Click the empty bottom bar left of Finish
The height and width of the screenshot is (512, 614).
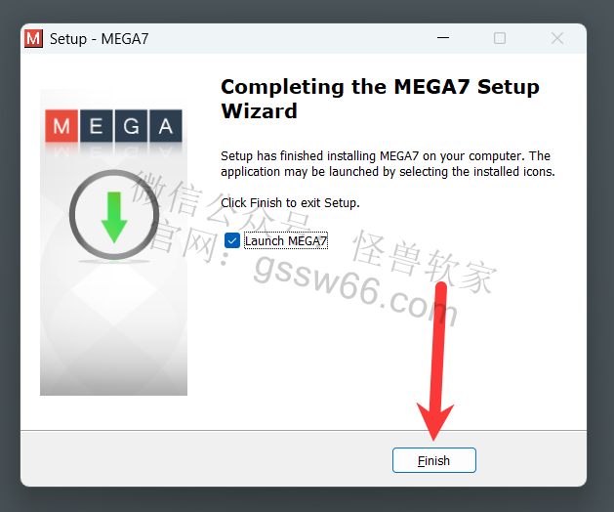pos(206,458)
